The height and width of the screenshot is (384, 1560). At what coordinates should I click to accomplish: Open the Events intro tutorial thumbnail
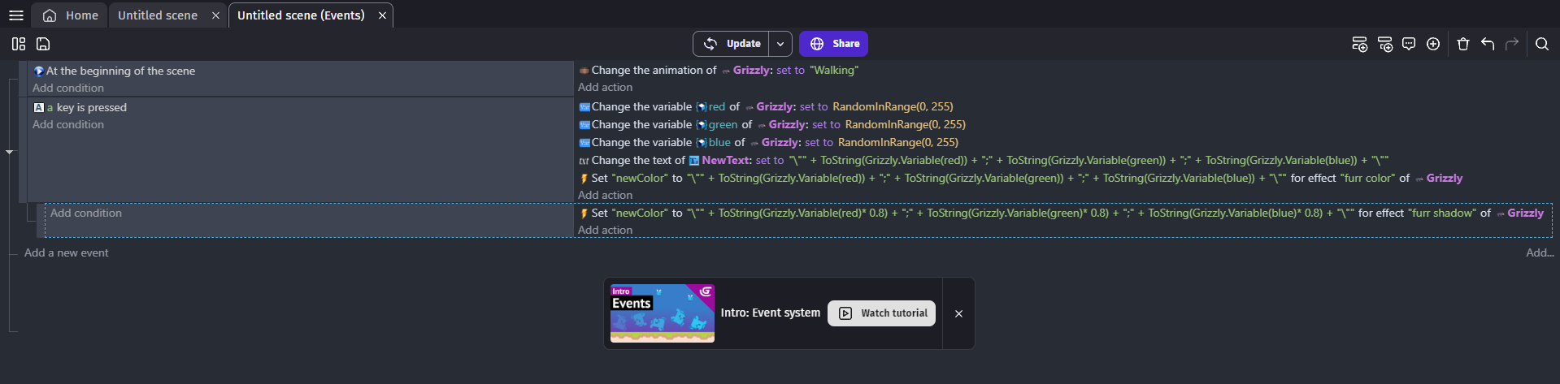[x=663, y=313]
